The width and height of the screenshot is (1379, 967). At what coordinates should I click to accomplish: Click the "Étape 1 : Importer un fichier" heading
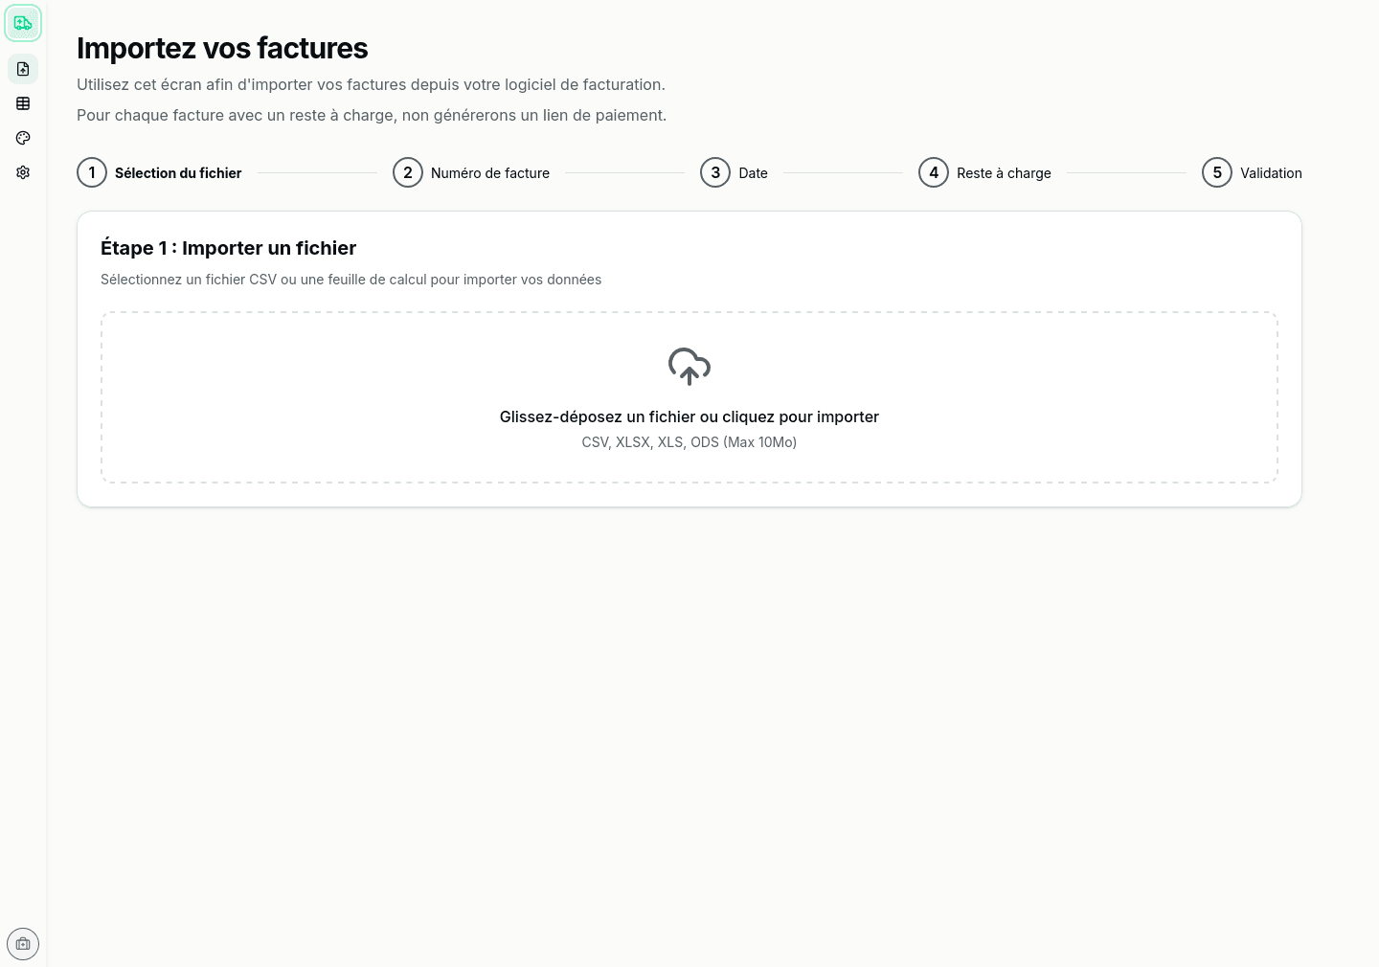228,248
